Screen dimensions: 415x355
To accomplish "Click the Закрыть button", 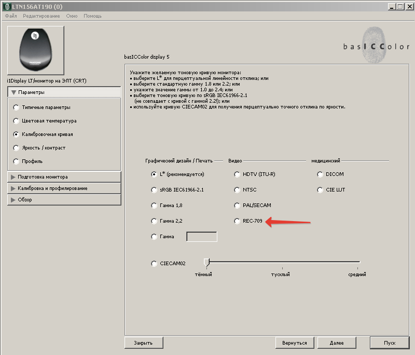I will (144, 343).
